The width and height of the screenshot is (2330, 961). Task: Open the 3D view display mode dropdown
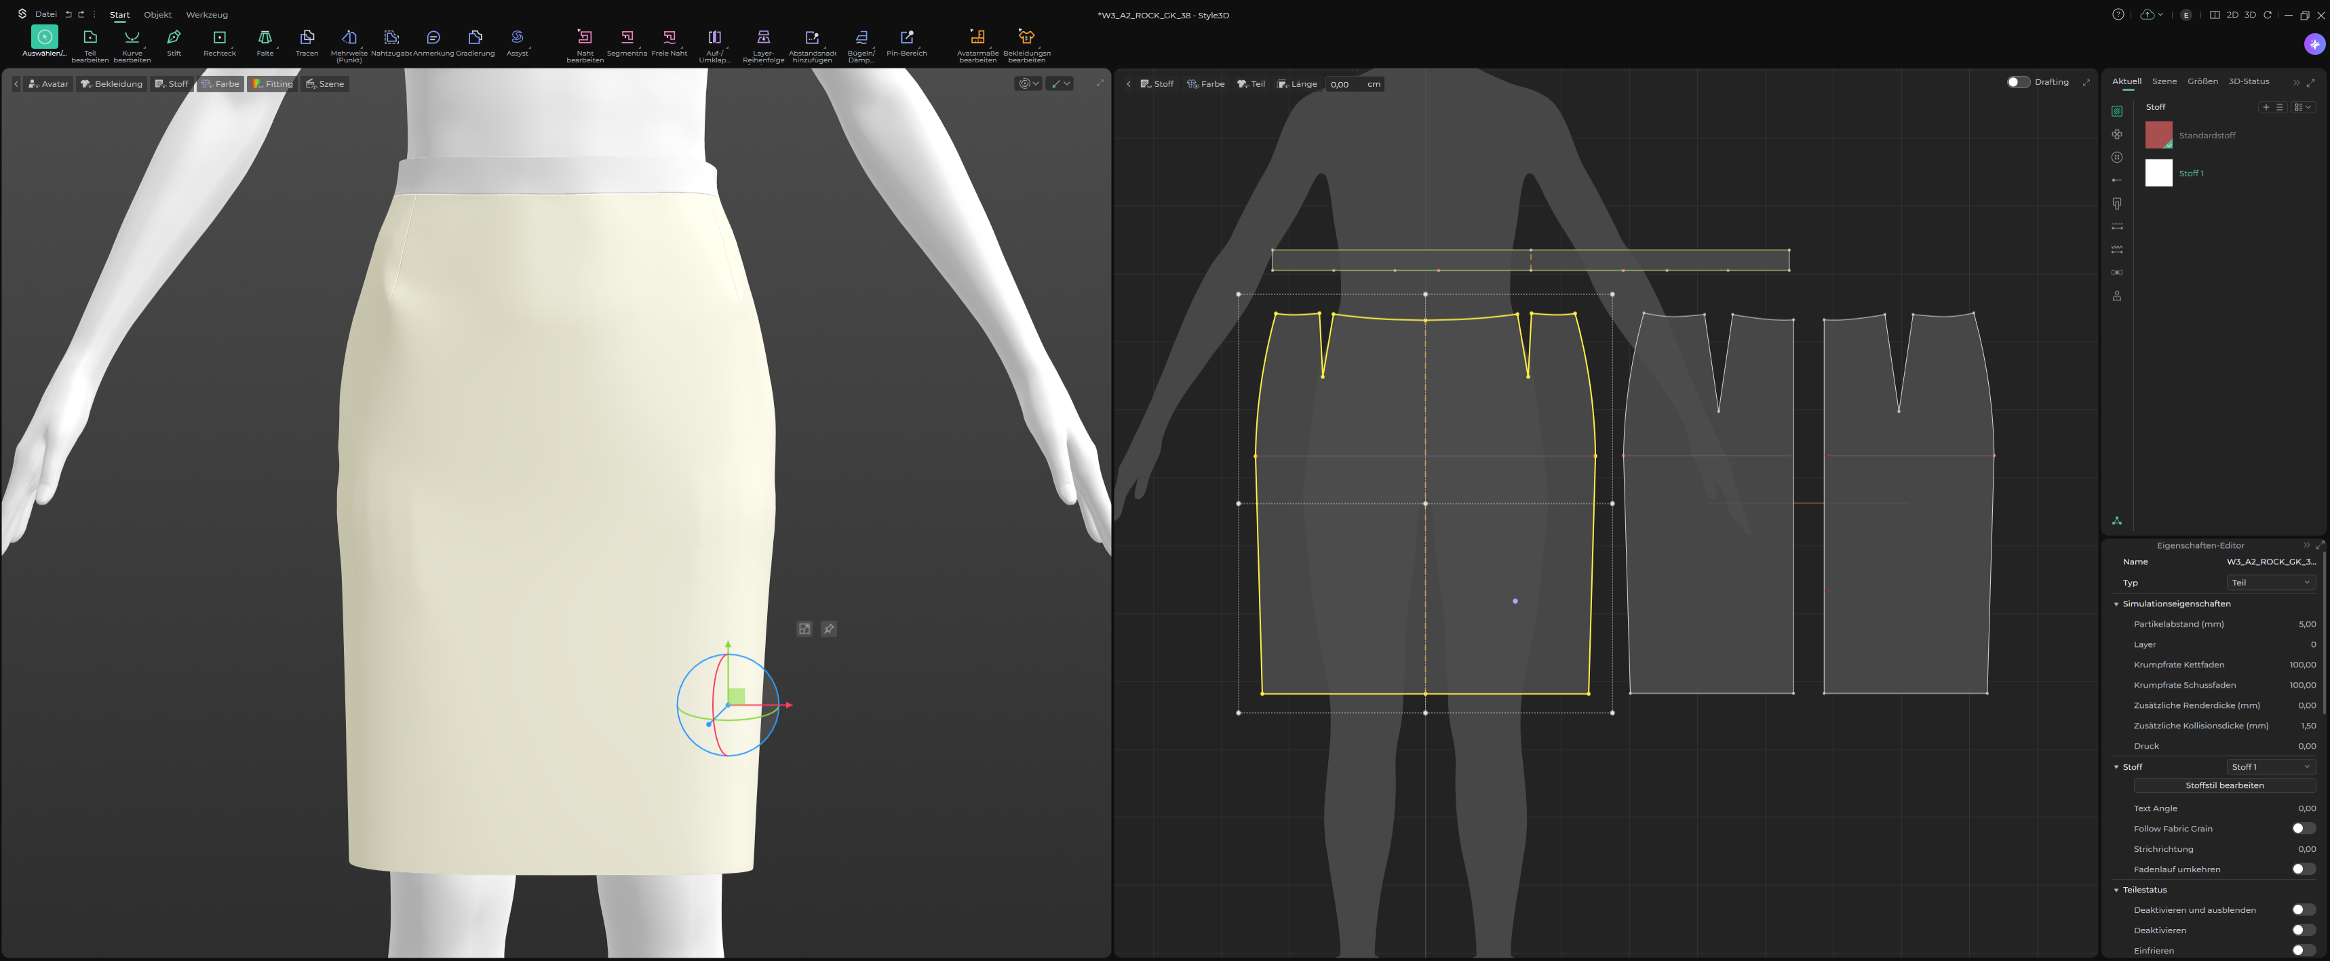(x=1028, y=83)
